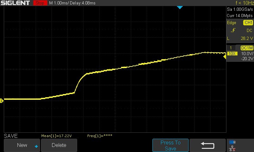Open the New dropdown arrow
The image size is (254, 152).
tap(36, 147)
